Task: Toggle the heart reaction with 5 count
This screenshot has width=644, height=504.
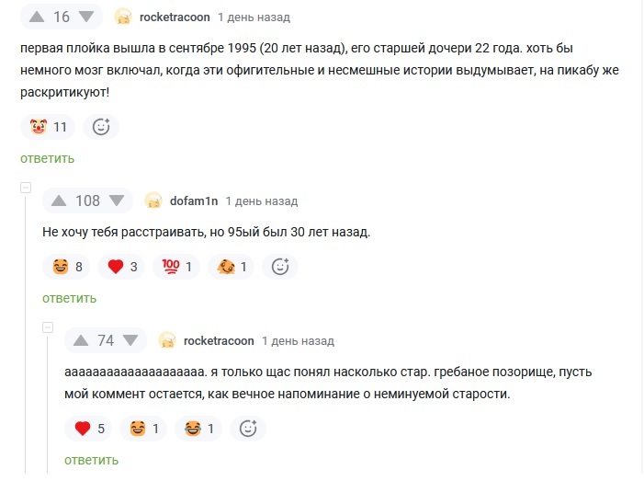Action: 90,428
